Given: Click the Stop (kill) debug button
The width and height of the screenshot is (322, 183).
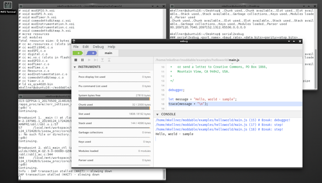Looking at the screenshot, I should (x=76, y=60).
